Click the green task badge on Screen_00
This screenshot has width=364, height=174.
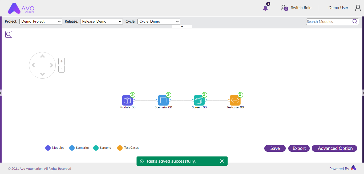(x=204, y=95)
